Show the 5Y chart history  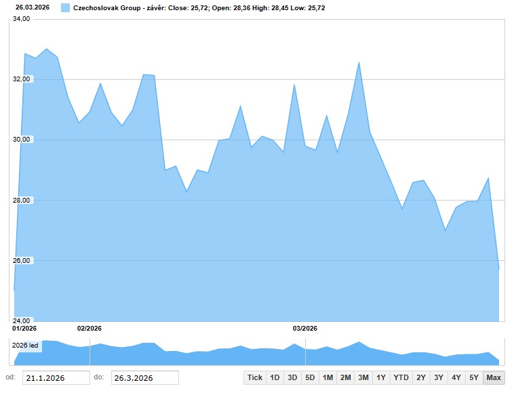click(x=474, y=377)
